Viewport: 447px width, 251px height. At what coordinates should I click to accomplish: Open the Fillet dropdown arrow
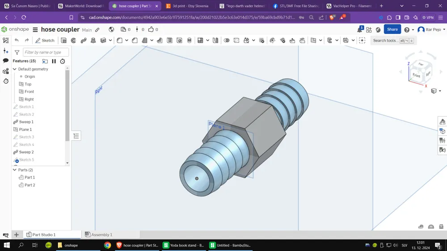pyautogui.click(x=127, y=41)
